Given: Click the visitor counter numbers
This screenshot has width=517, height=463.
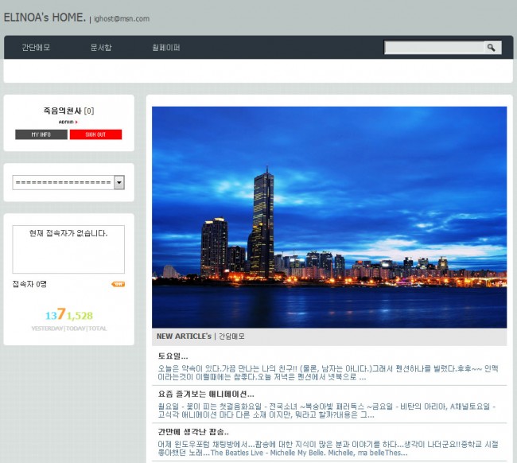Looking at the screenshot, I should point(68,316).
